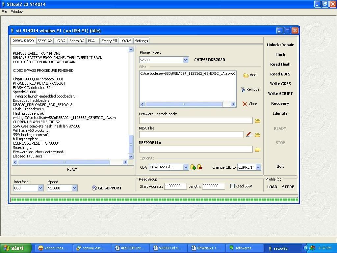Browse for MISC files folder icon
This screenshot has width=337, height=253.
pyautogui.click(x=257, y=135)
